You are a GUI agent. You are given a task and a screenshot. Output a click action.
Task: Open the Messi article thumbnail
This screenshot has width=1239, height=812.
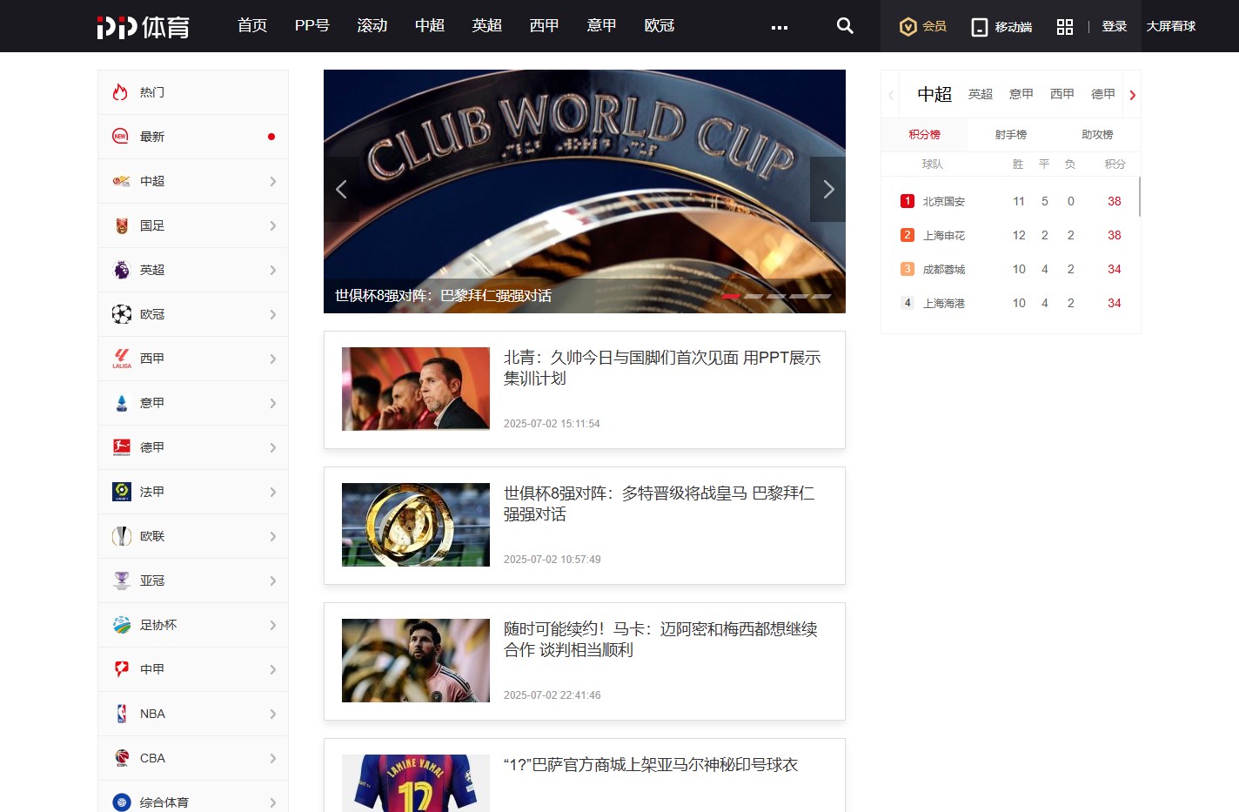416,661
